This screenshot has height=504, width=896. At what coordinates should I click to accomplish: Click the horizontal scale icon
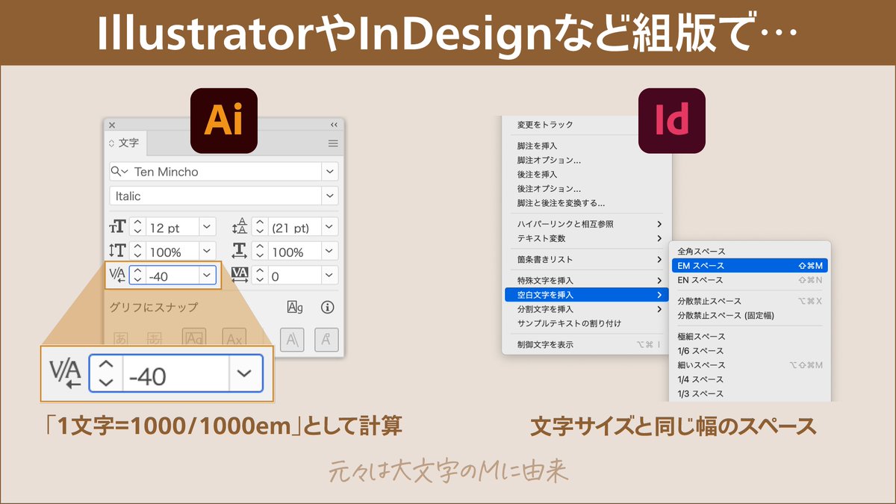click(x=240, y=251)
